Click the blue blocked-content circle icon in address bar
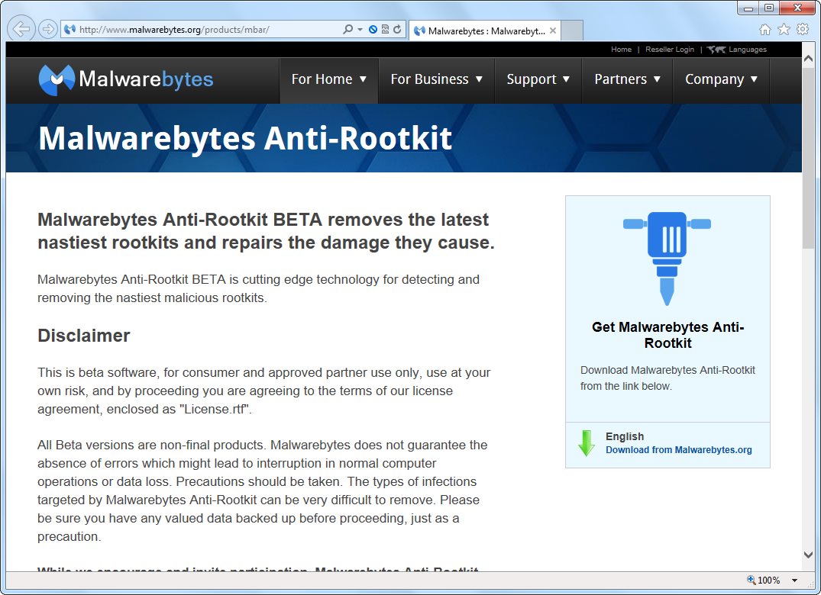This screenshot has width=821, height=595. click(x=373, y=29)
